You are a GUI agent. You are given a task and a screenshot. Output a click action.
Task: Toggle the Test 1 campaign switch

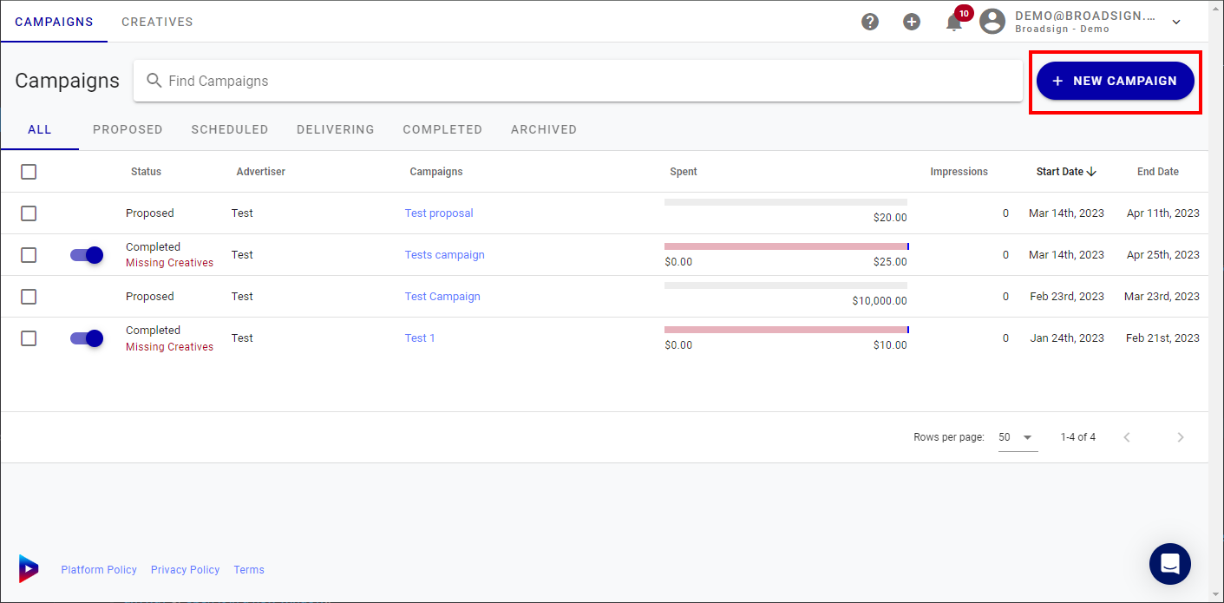point(87,338)
